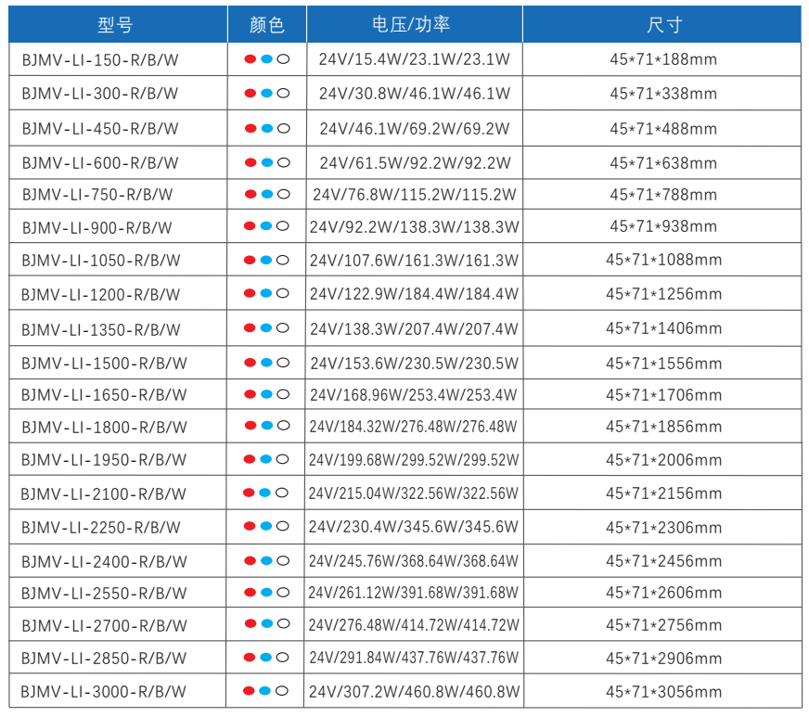
Task: Select model BJMV-LI-1200-R/B/W
Action: coord(100,295)
